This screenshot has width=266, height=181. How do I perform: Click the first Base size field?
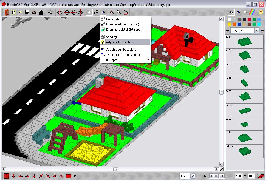[x=239, y=176]
